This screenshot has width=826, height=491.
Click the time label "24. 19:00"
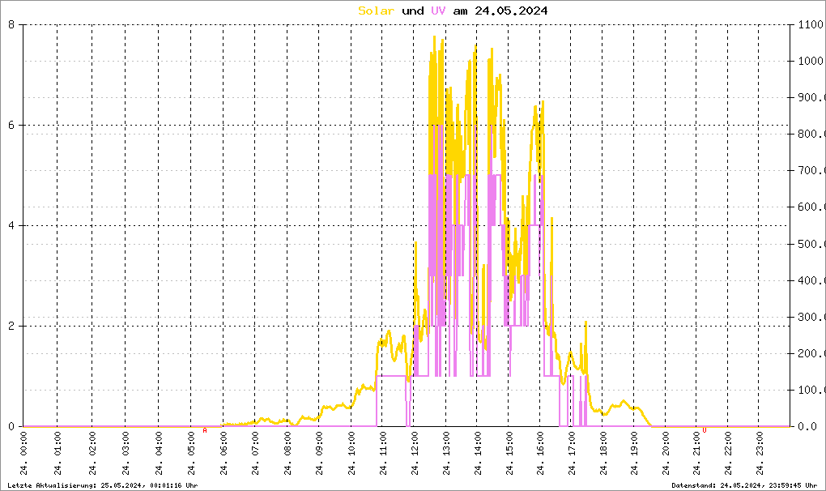634,454
